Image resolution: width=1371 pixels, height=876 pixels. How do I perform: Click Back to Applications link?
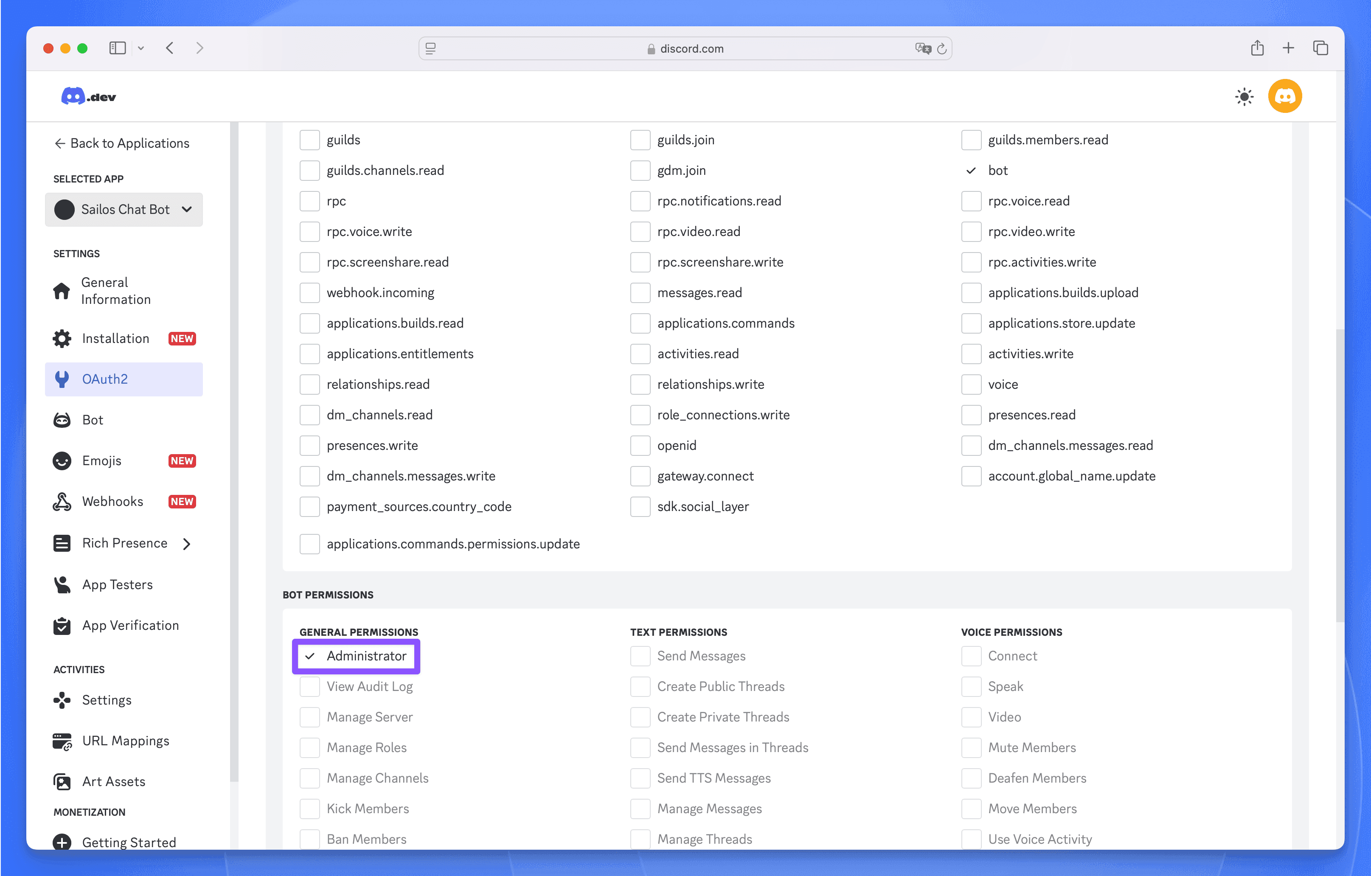[122, 143]
